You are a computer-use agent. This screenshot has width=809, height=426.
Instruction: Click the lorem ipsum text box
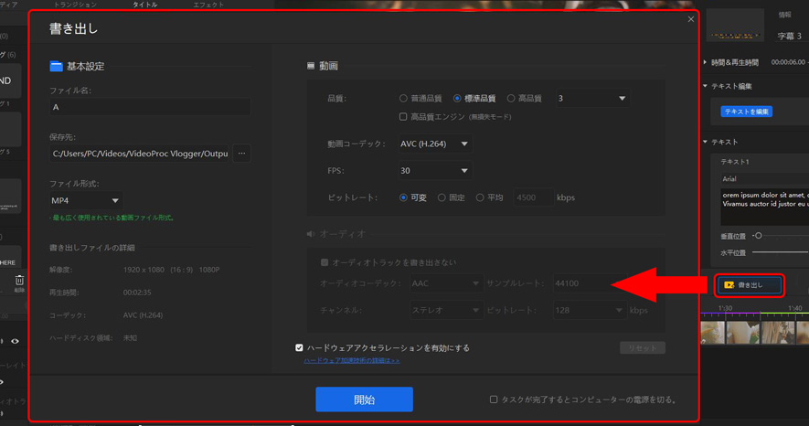(x=764, y=207)
